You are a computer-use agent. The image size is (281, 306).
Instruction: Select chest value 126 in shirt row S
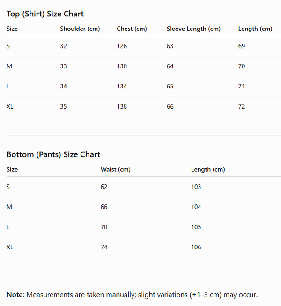122,46
